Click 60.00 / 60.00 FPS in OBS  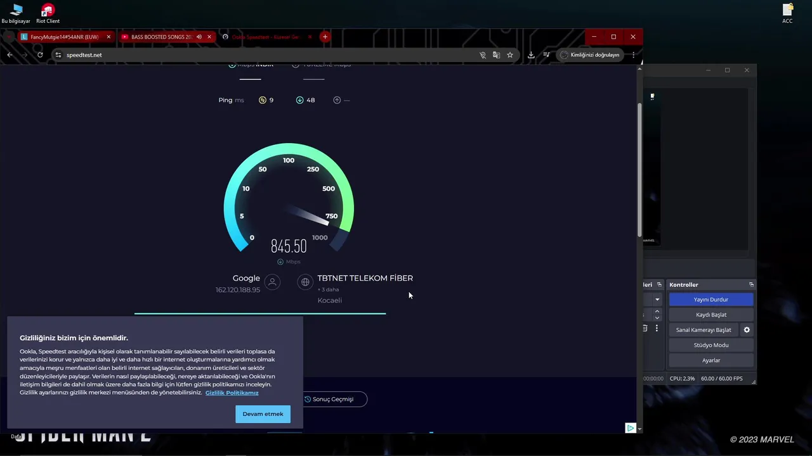pos(722,379)
